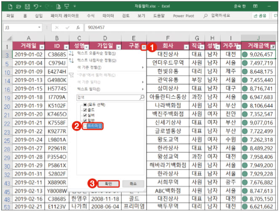Open filter dropdown for 성명 column

click(x=86, y=47)
